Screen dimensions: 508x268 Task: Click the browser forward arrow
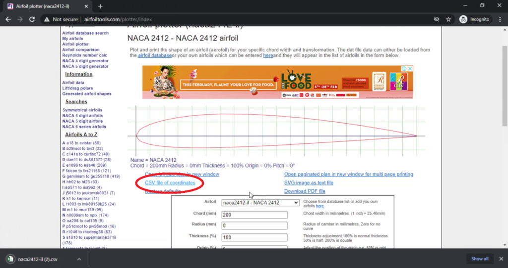tap(20, 19)
